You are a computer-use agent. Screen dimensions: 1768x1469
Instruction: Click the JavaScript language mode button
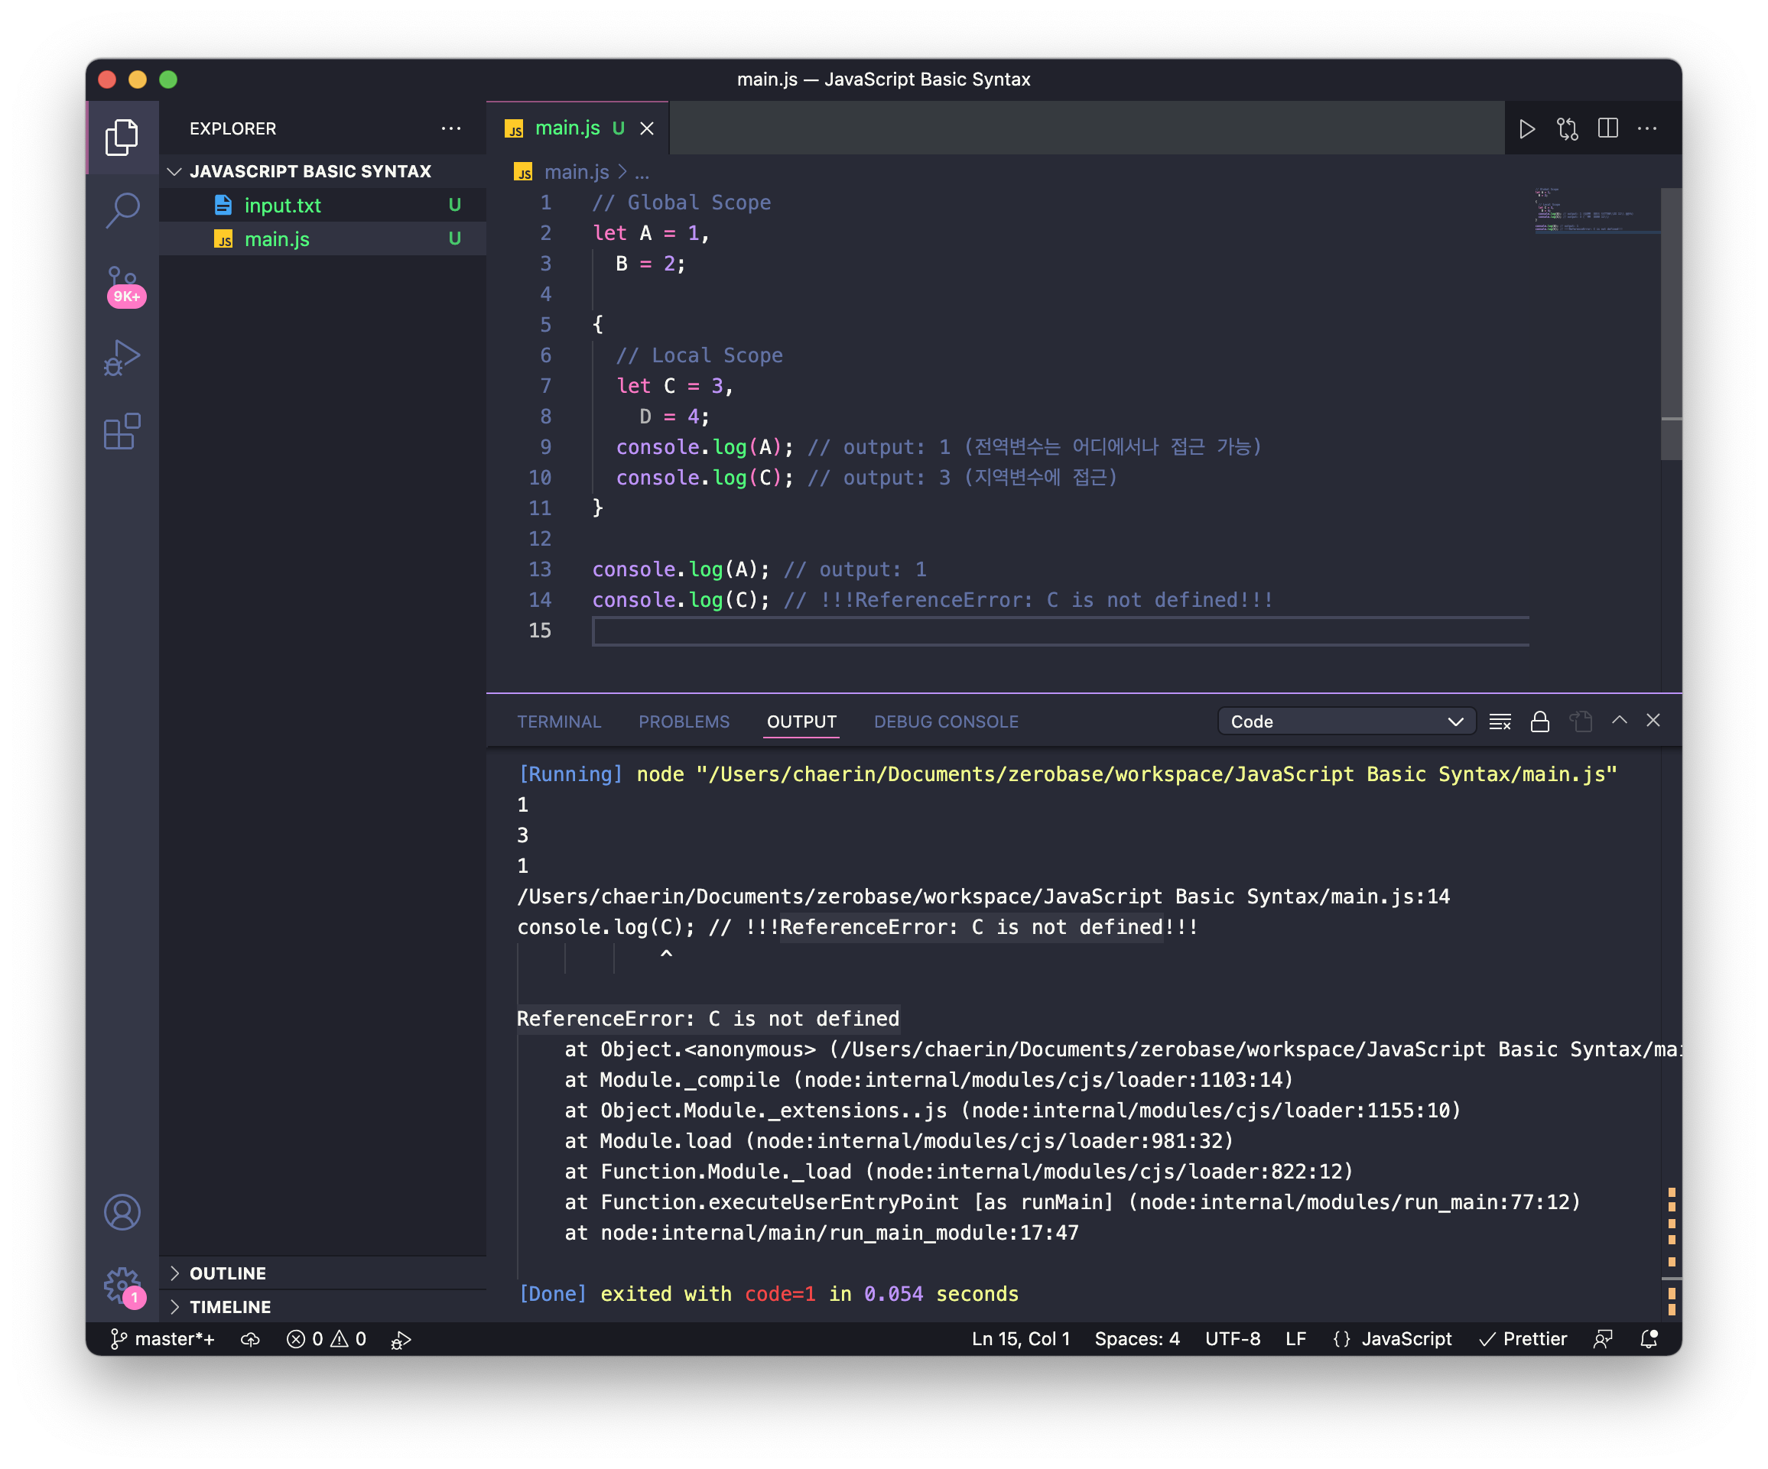coord(1406,1338)
